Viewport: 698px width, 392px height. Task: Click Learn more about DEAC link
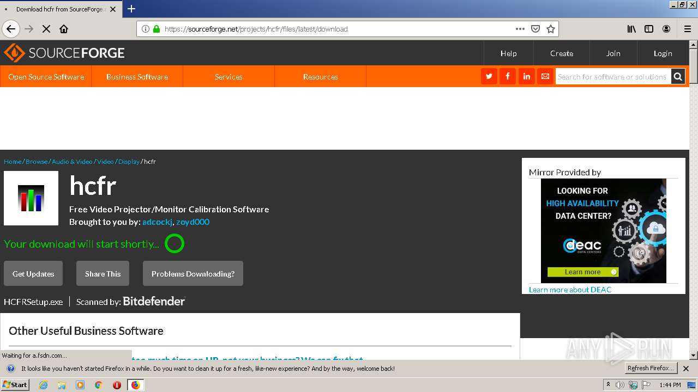pos(570,290)
